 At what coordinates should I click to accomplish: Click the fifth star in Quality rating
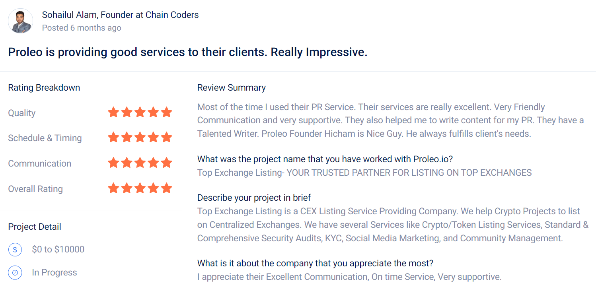[x=167, y=112]
